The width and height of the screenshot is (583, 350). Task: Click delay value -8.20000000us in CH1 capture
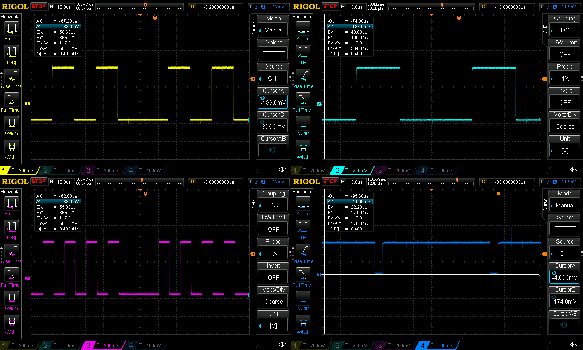(x=215, y=7)
